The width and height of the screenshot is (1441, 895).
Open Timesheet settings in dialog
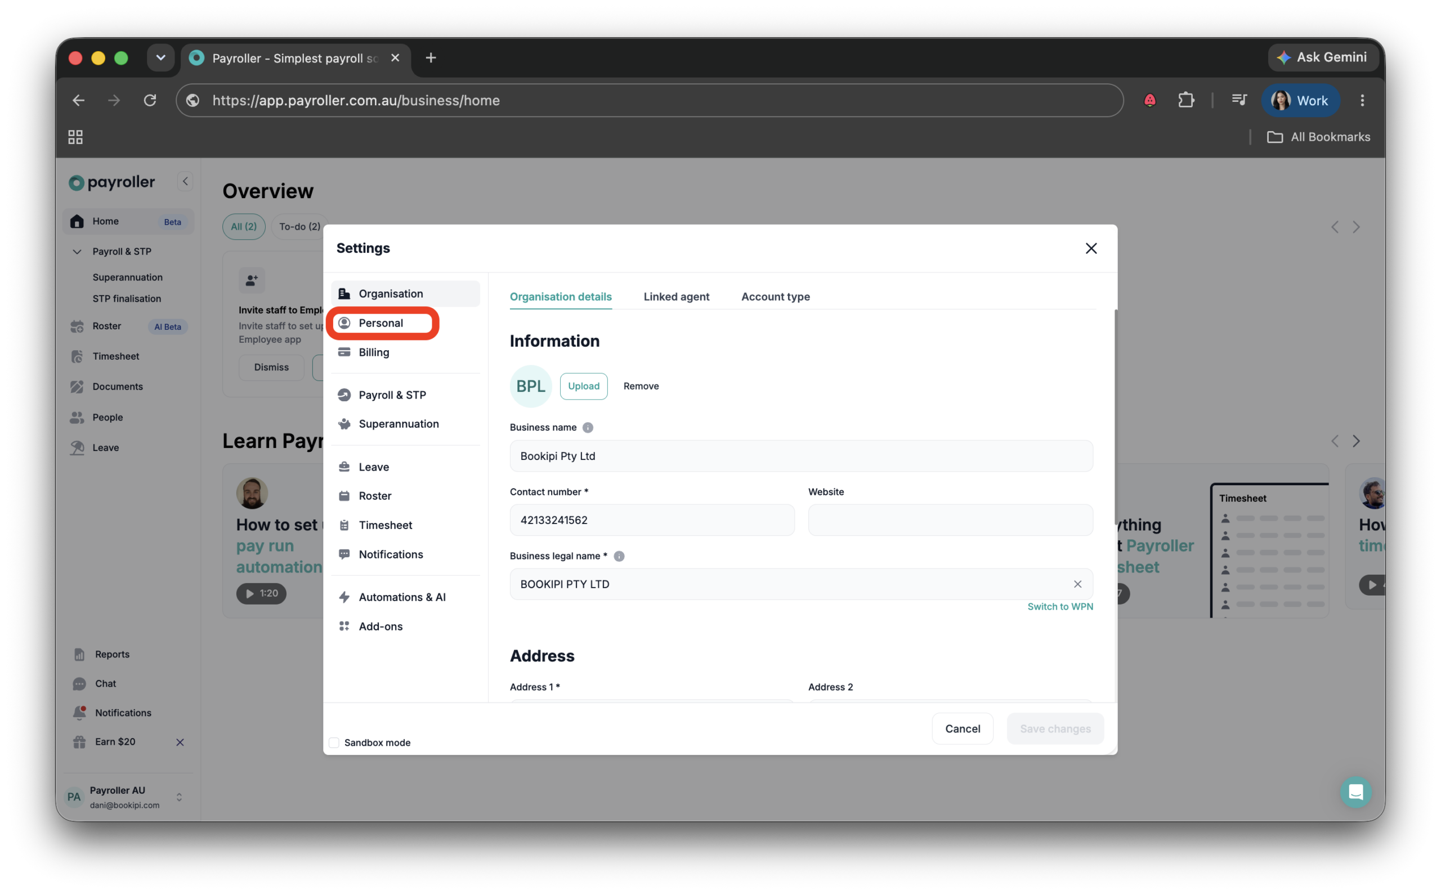click(x=405, y=525)
